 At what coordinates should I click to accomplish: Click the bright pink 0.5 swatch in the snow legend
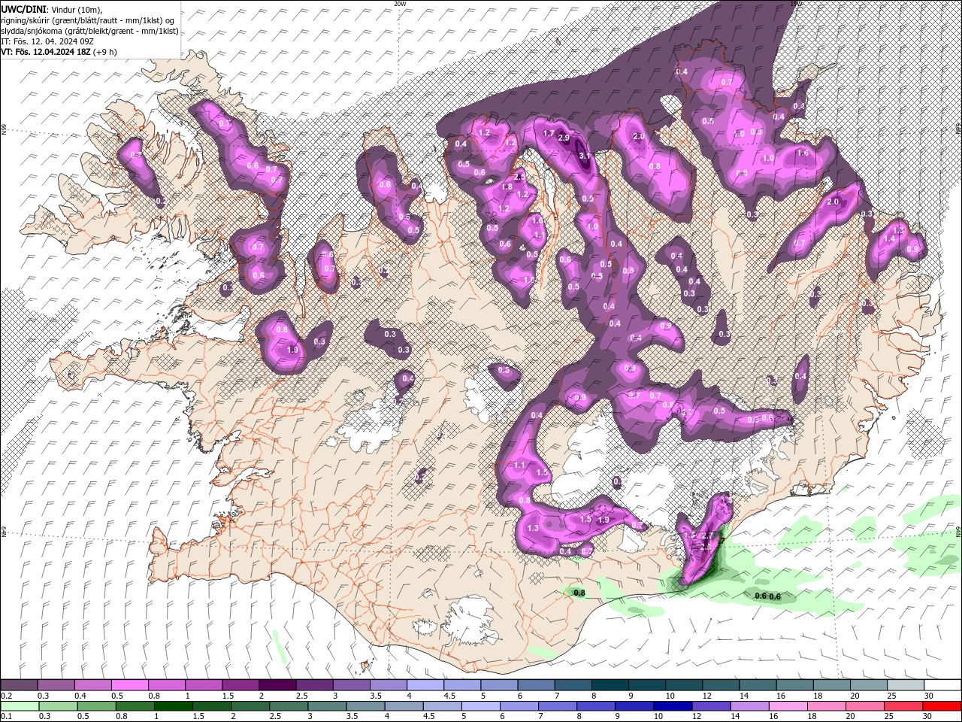[x=129, y=685]
